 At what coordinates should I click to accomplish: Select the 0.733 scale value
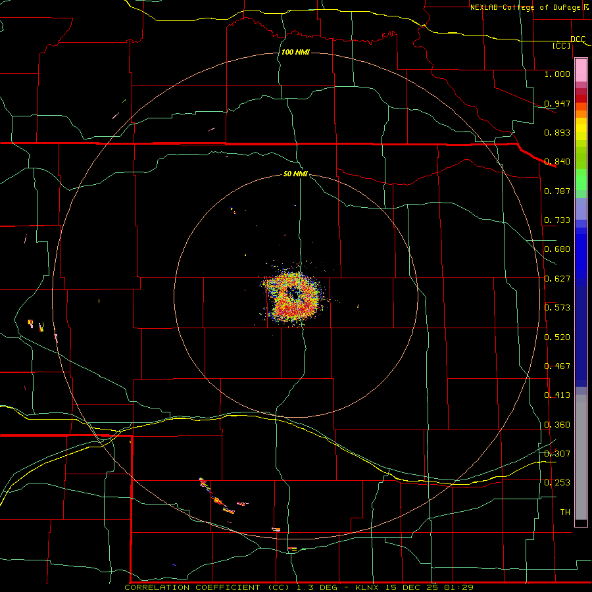click(x=557, y=220)
